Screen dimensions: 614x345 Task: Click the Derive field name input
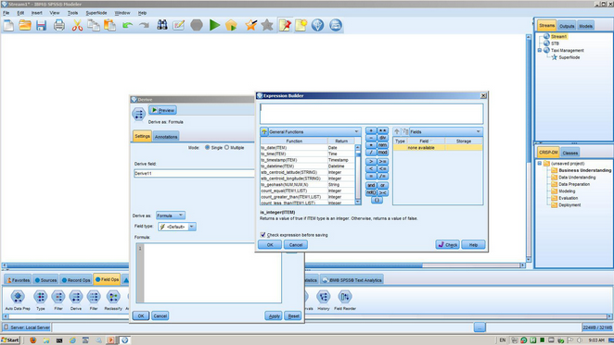[x=194, y=173]
